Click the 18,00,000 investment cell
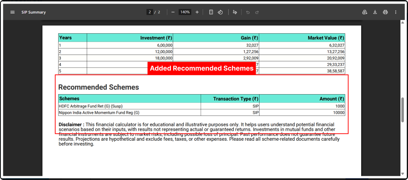This screenshot has height=180, width=408. (130, 58)
